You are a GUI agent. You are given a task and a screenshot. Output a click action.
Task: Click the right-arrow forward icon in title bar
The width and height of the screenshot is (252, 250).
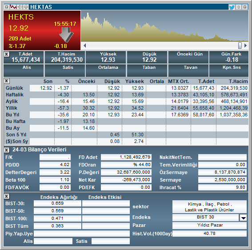[20, 7]
